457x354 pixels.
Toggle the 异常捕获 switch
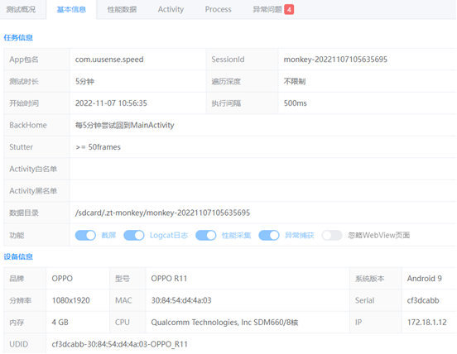click(269, 235)
